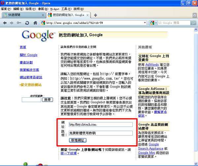This screenshot has height=166, width=198.
Task: Click the 把您的網址加入 Google heading
Action: pyautogui.click(x=81, y=35)
